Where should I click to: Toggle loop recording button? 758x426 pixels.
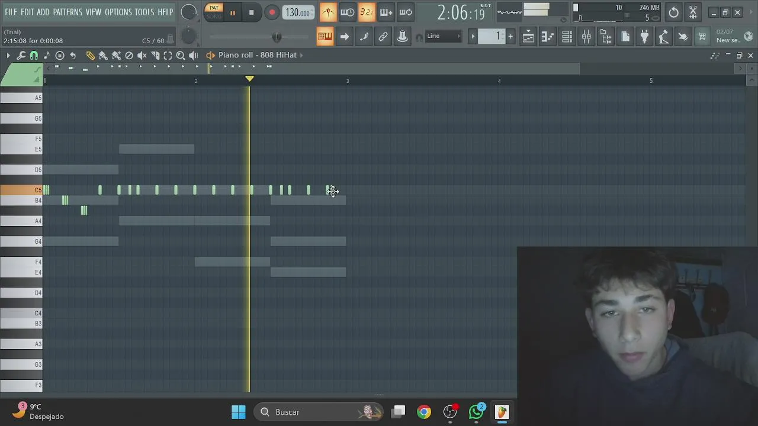pos(406,12)
